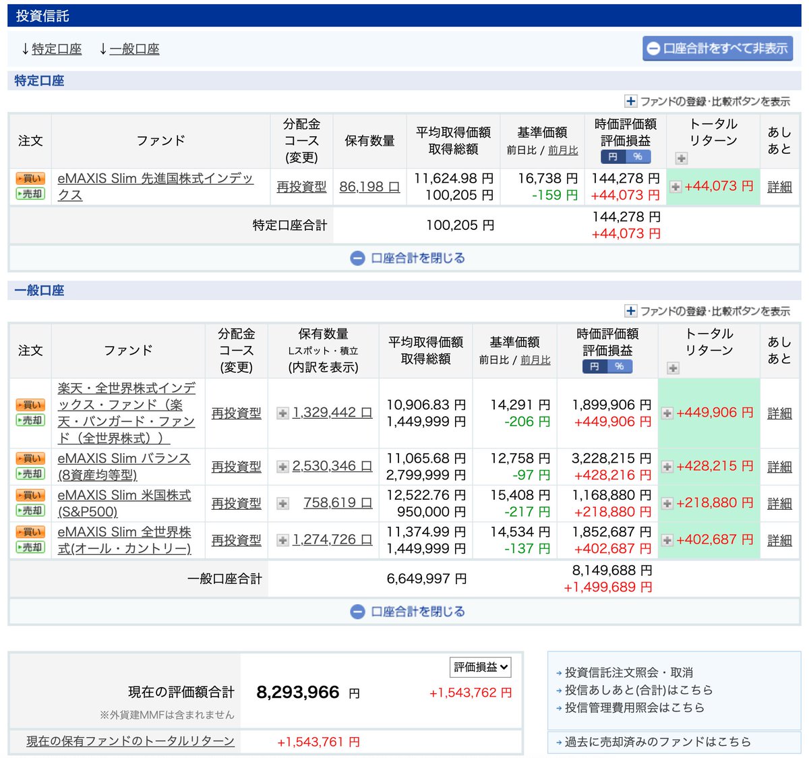This screenshot has height=758, width=809.
Task: Open 詳細 for eMAXIS Slim 米国株式 row
Action: pyautogui.click(x=779, y=504)
